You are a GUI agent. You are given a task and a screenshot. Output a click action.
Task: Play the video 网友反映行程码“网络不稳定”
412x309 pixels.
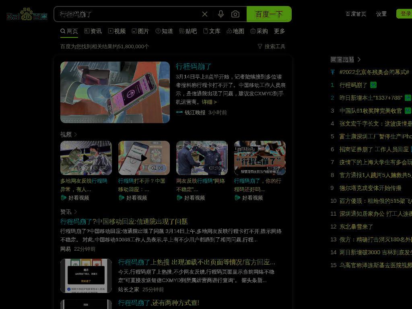202,158
